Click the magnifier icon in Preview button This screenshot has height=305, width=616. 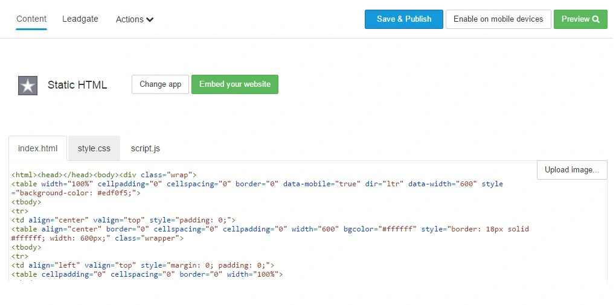[596, 19]
